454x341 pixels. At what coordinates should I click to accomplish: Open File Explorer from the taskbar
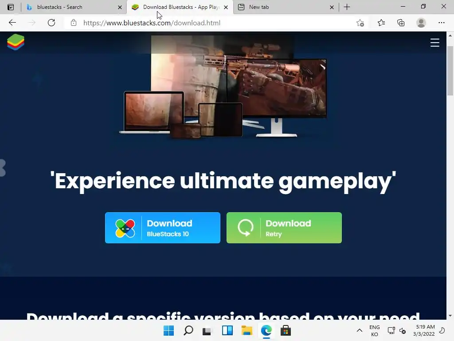click(247, 330)
